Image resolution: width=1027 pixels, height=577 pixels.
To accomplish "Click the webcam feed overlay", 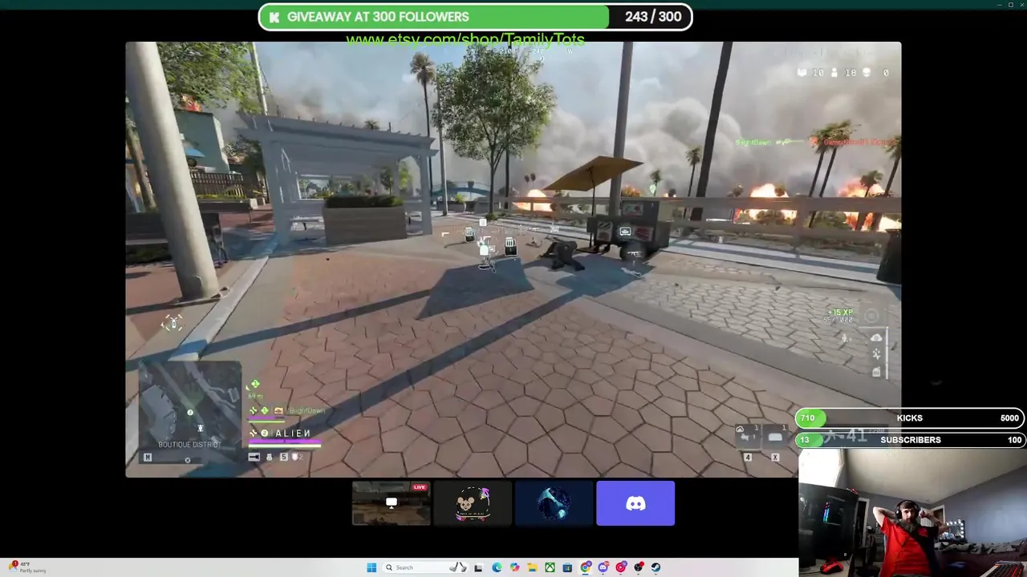I will [x=913, y=513].
